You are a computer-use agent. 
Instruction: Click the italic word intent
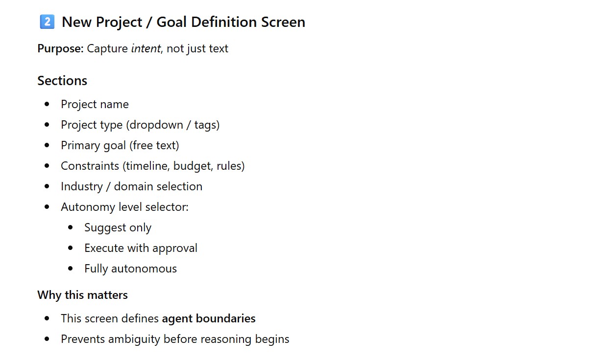coord(146,48)
